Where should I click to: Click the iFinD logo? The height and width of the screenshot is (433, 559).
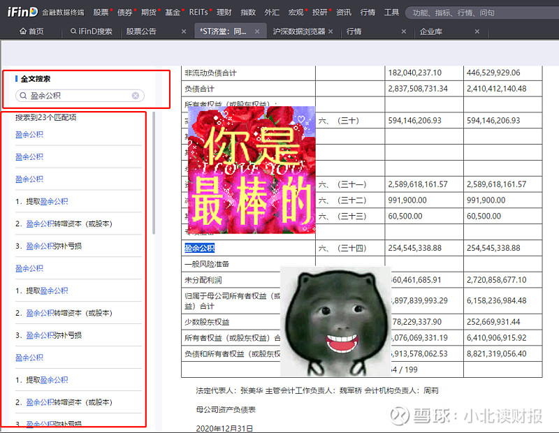pos(21,12)
